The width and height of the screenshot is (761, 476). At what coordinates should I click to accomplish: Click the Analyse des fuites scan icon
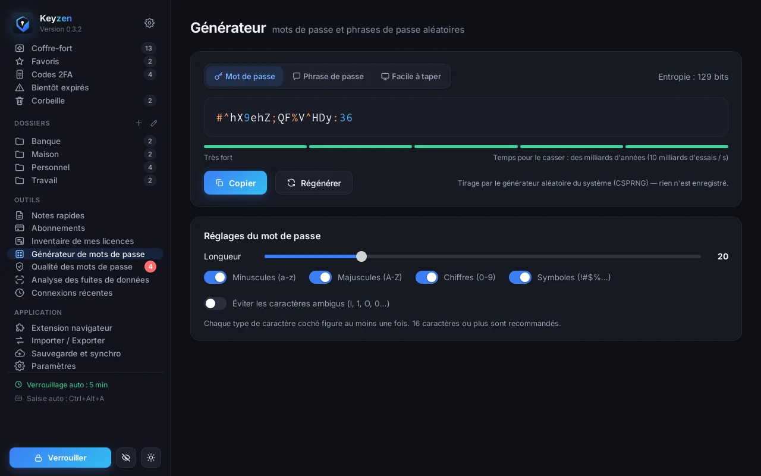tap(20, 280)
